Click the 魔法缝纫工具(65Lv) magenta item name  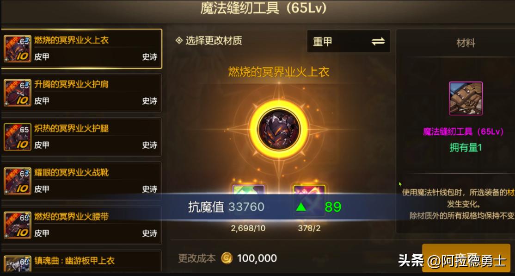463,132
